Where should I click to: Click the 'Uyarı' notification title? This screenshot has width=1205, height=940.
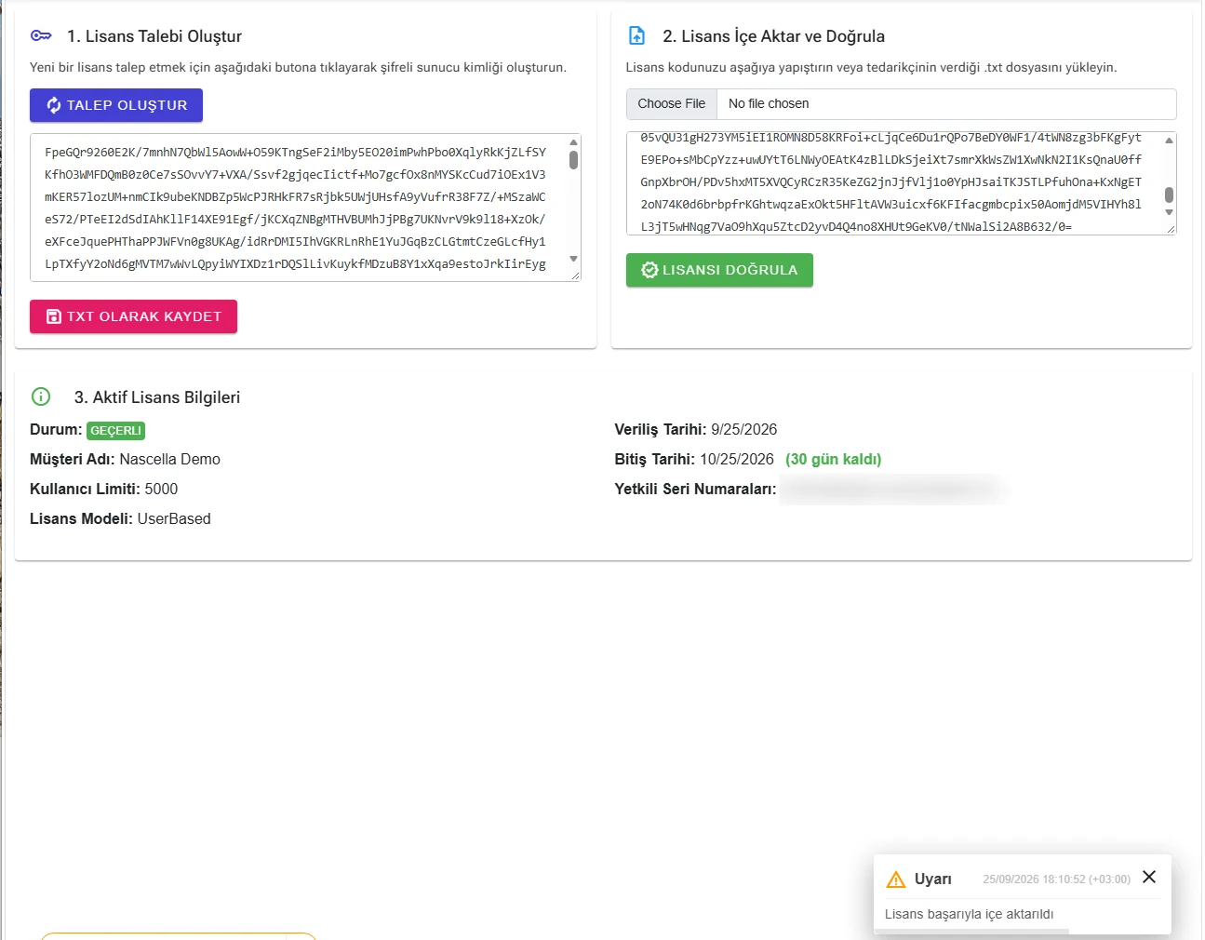(x=932, y=880)
